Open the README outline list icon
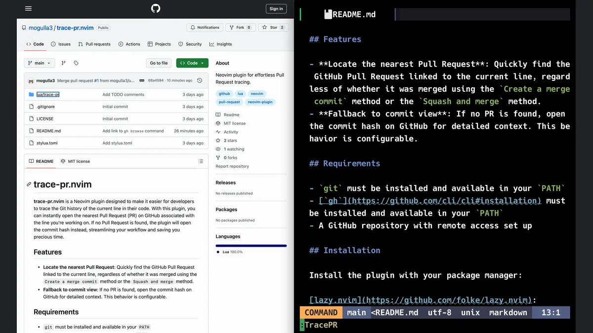Image resolution: width=593 pixels, height=333 pixels. pyautogui.click(x=201, y=161)
